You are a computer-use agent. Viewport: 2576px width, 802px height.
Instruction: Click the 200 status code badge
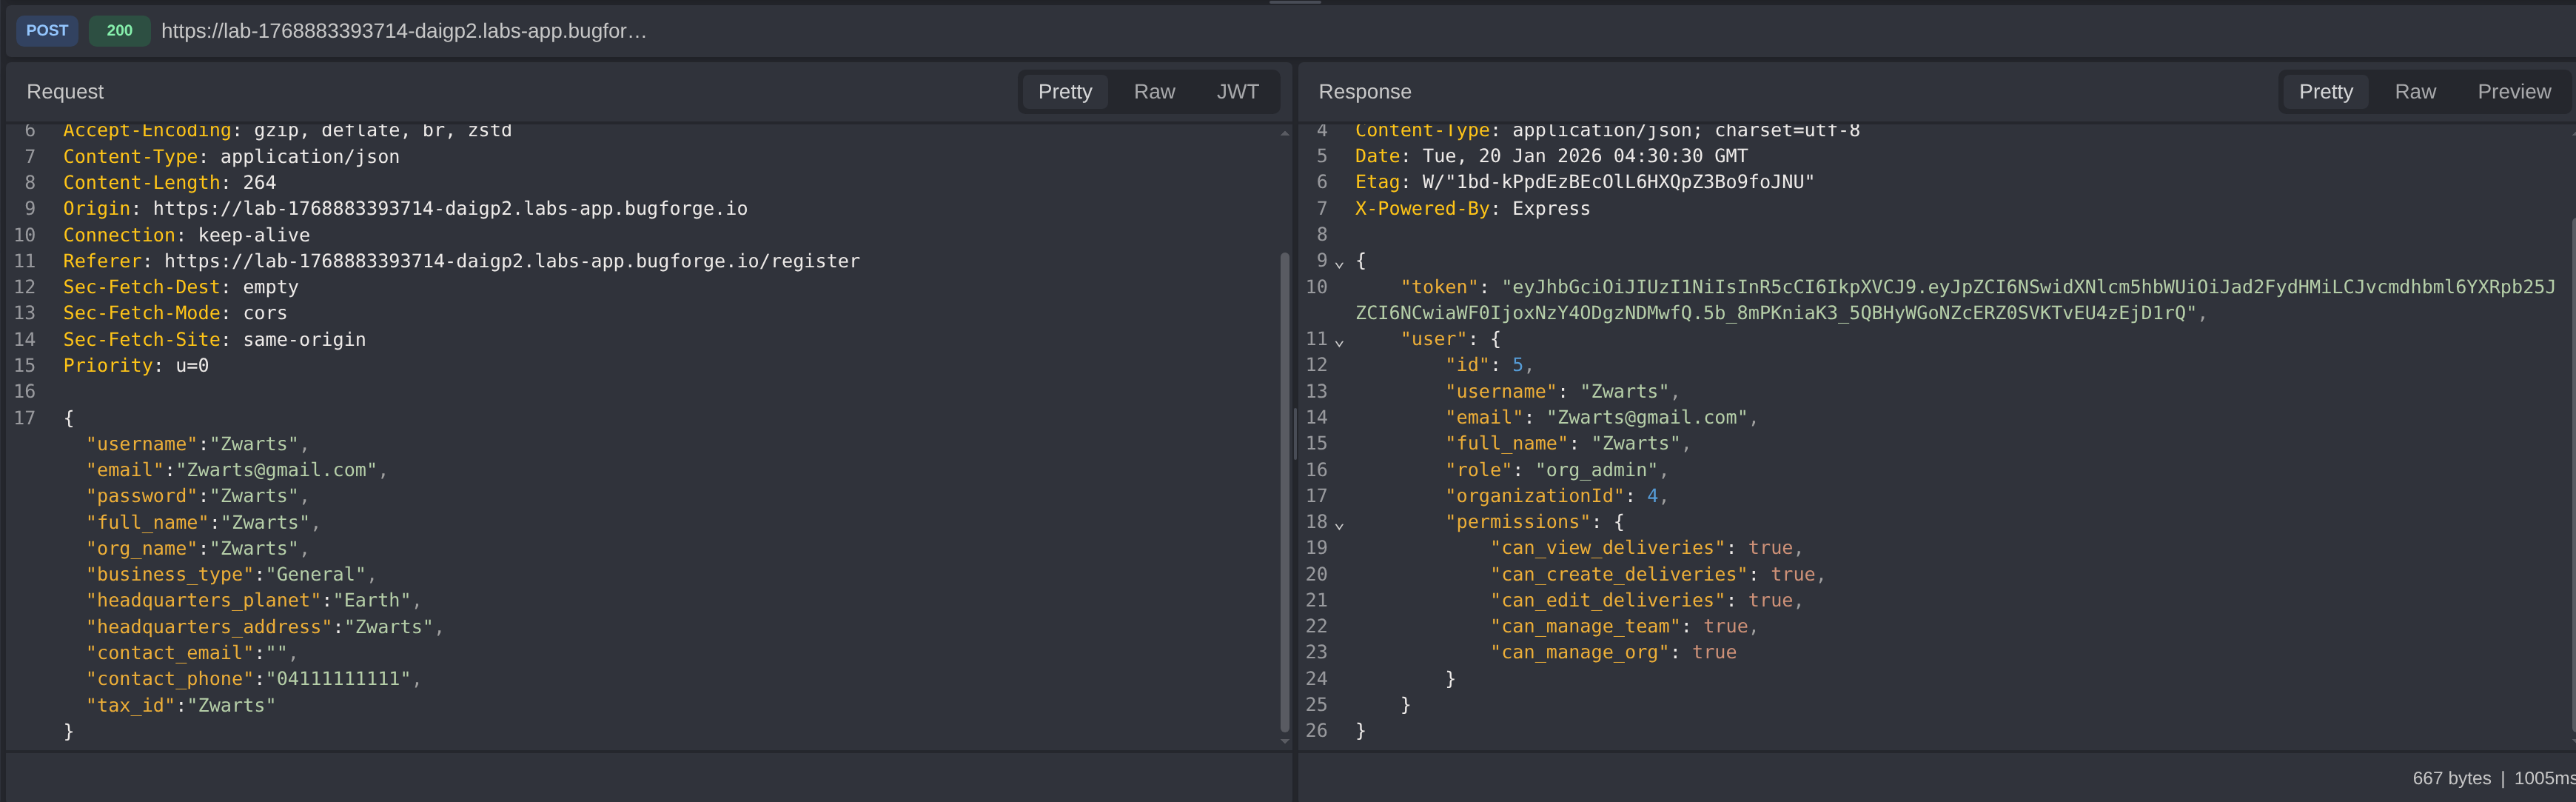(x=119, y=31)
